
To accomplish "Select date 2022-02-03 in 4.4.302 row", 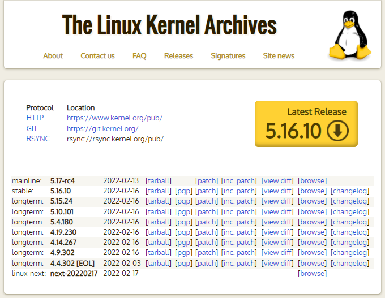I will tap(122, 263).
